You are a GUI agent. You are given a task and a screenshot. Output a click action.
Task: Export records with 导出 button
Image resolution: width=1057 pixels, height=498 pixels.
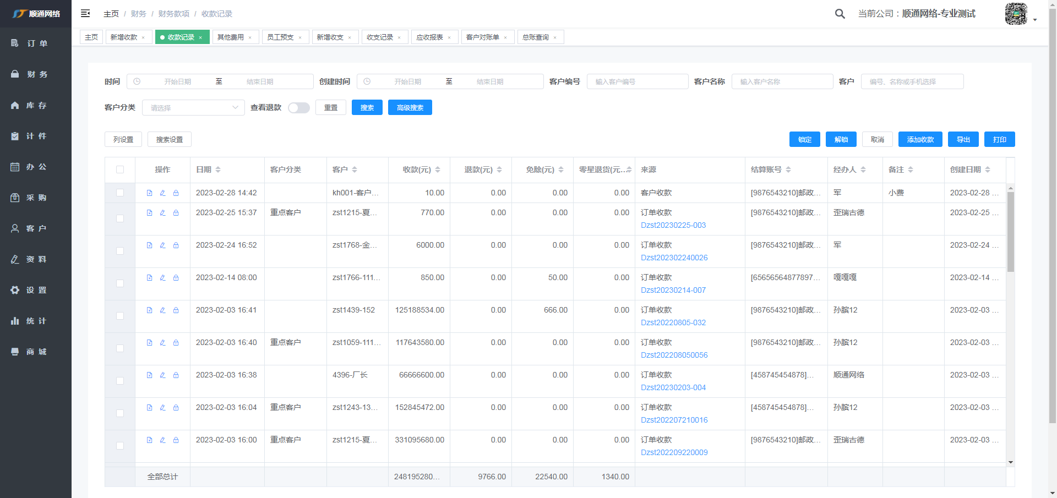pos(963,140)
